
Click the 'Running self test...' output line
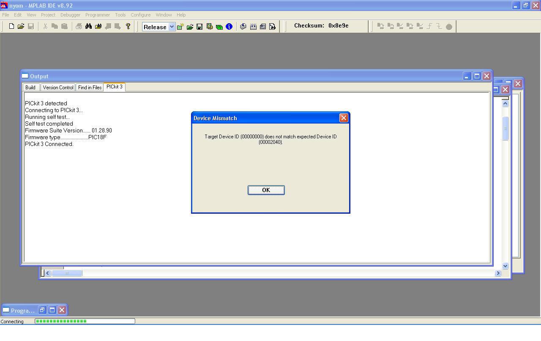coord(47,117)
